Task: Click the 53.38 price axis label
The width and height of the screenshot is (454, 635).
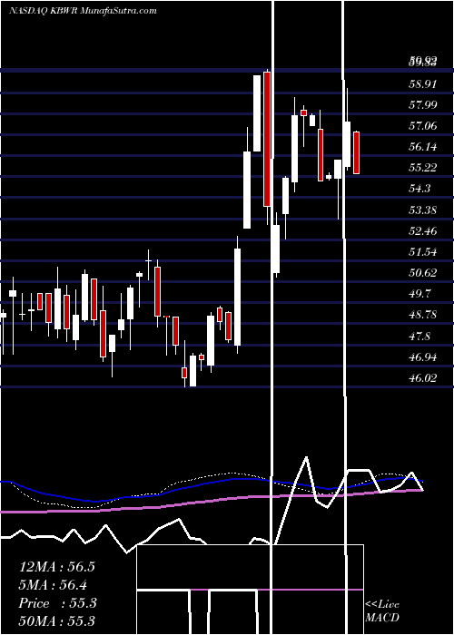Action: [x=423, y=210]
